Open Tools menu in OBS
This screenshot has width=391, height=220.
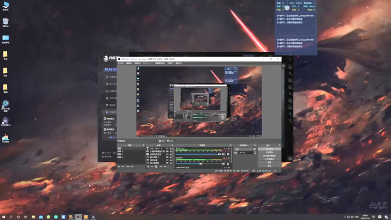(x=170, y=64)
